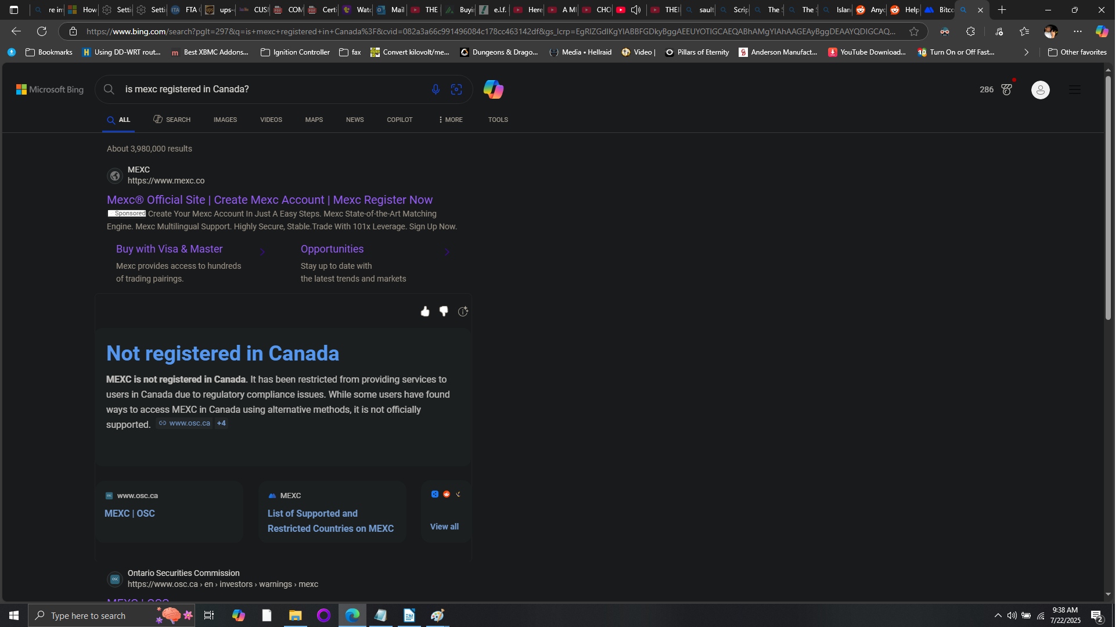The width and height of the screenshot is (1119, 627).
Task: Start voice search with microphone
Action: [436, 89]
